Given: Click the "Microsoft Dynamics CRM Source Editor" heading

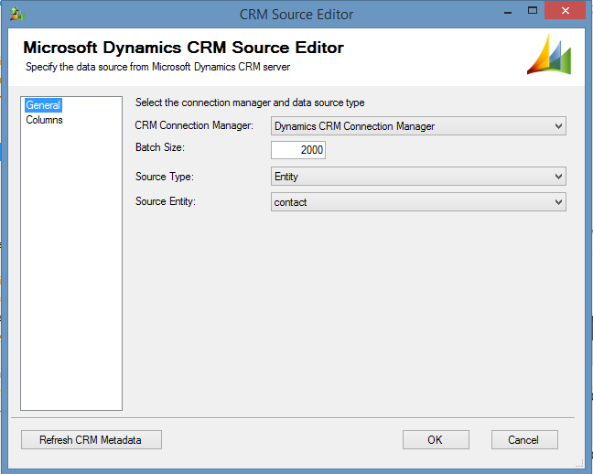Looking at the screenshot, I should tap(183, 48).
